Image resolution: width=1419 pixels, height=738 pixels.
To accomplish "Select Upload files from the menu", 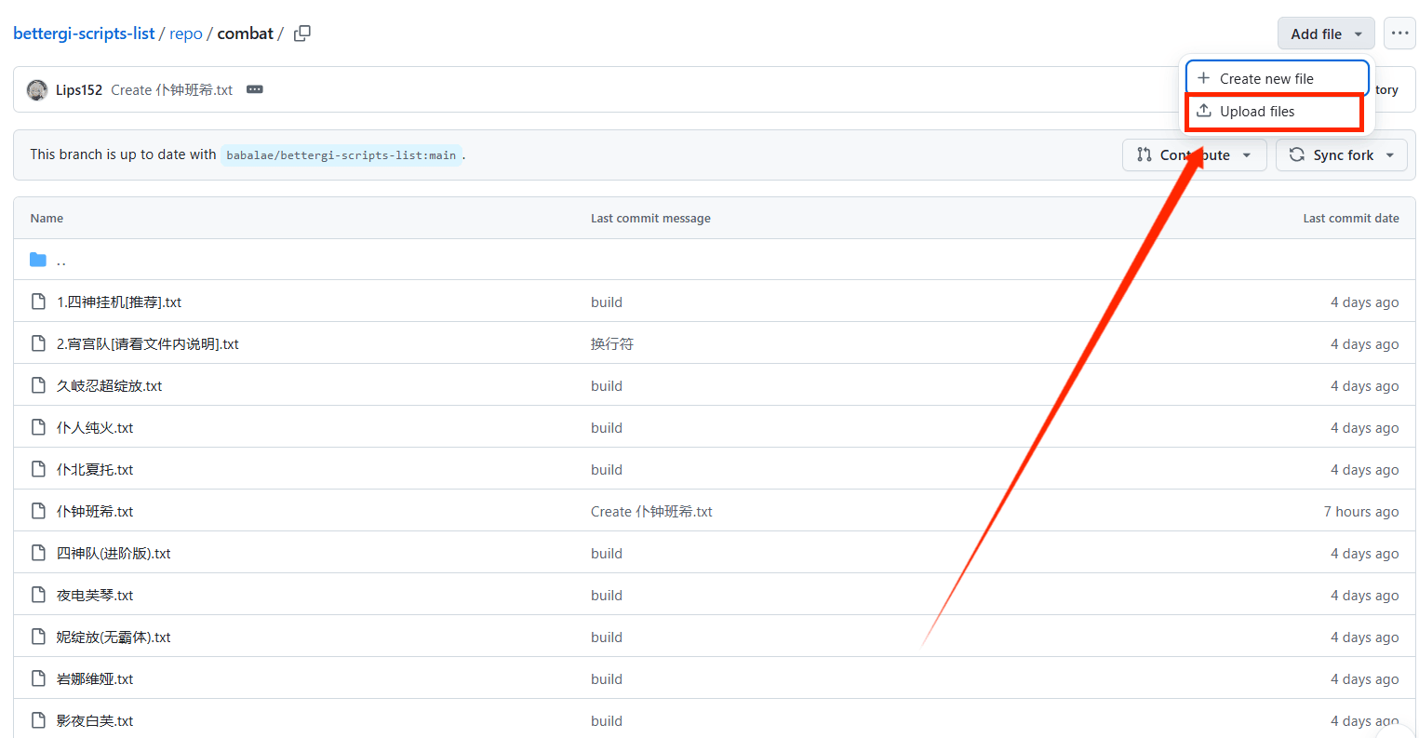I will (1257, 112).
